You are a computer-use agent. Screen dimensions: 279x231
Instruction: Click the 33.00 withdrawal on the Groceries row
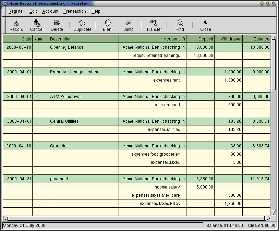coord(229,146)
